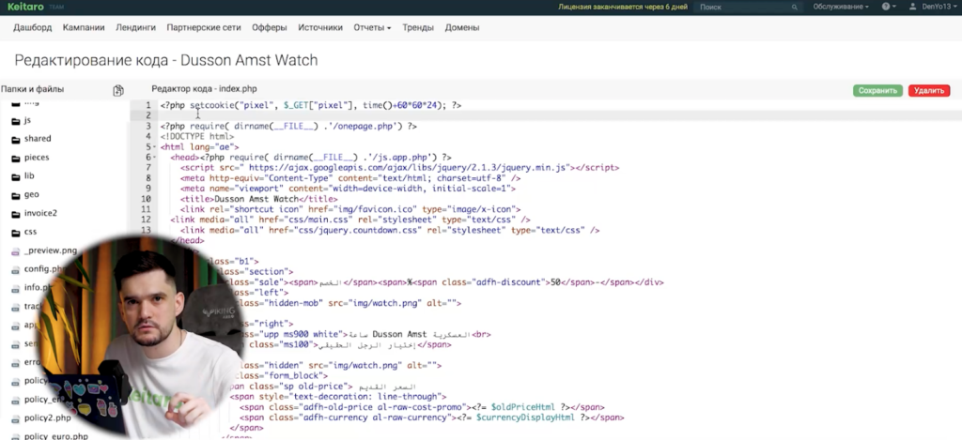Click the search magnifier icon
The height and width of the screenshot is (440, 962).
click(795, 8)
